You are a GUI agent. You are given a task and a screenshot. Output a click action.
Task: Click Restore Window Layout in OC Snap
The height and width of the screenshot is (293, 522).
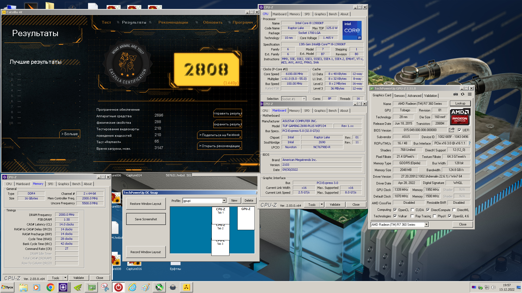(146, 204)
